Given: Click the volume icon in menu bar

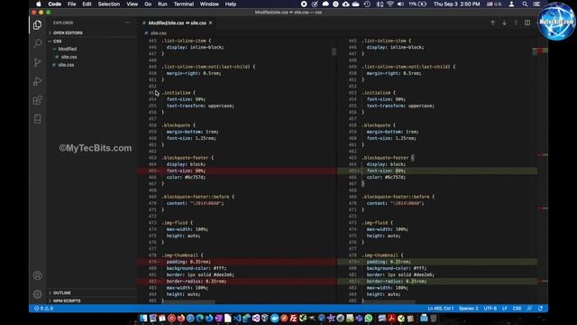Looking at the screenshot, I should click(400, 4).
